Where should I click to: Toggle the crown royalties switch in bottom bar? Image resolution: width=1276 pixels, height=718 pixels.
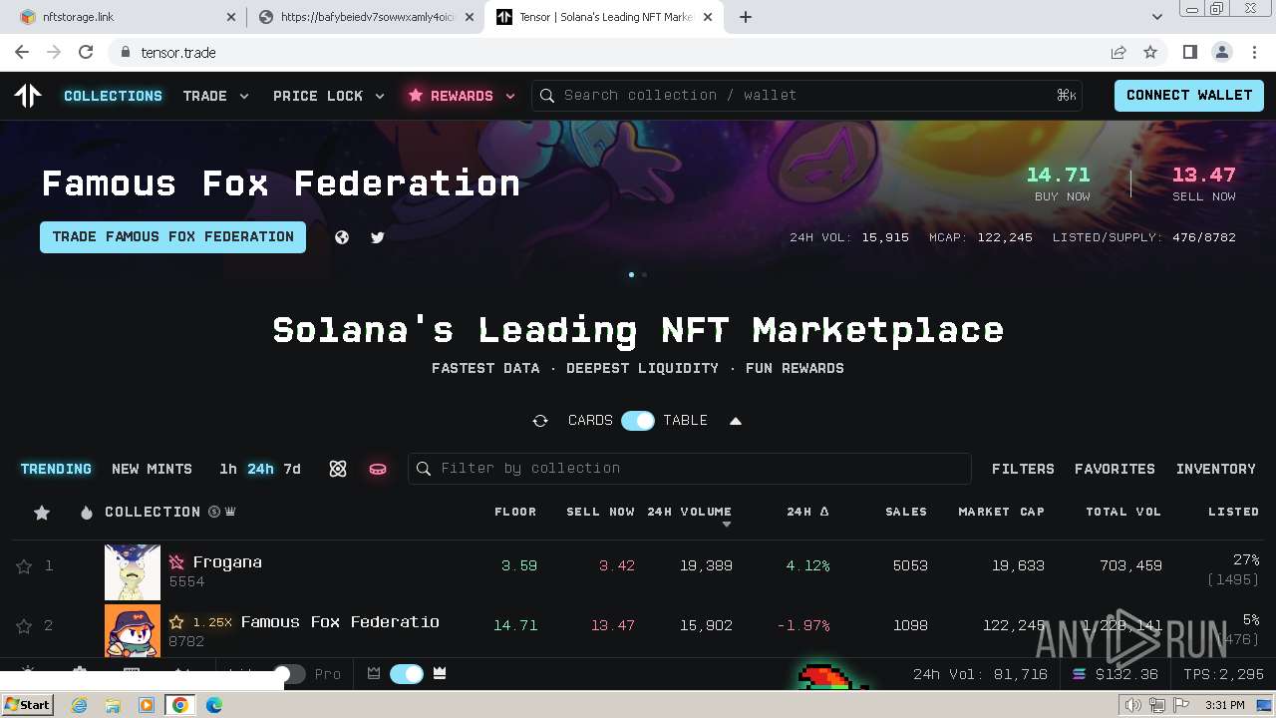point(407,674)
